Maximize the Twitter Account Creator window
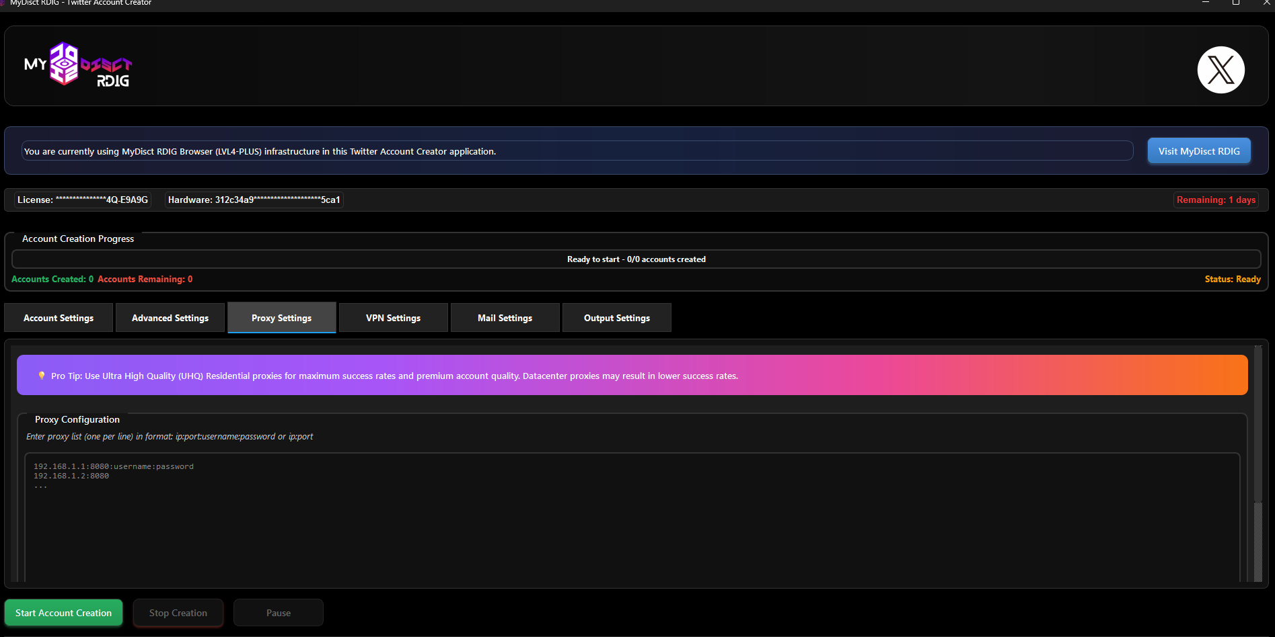Screen dimensions: 1275x637 [1236, 3]
